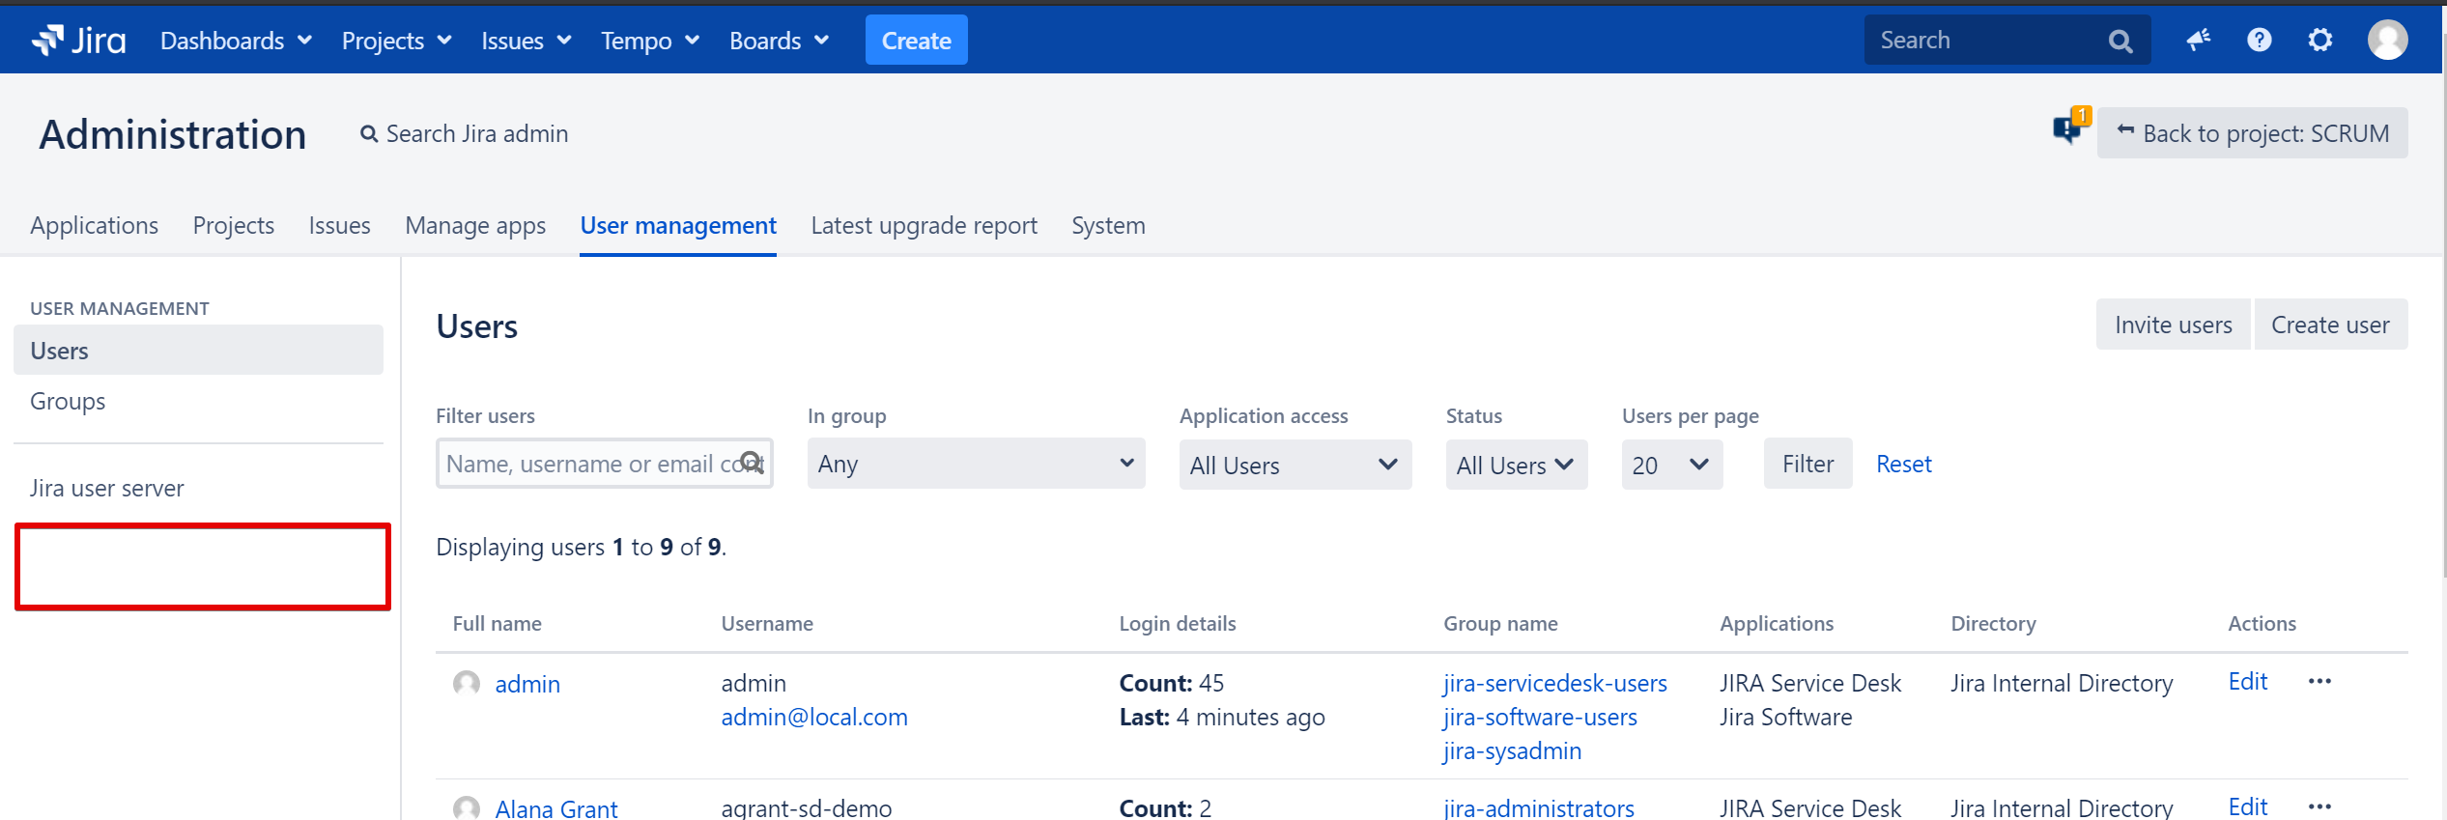
Task: Select Users in the sidebar
Action: 198,350
